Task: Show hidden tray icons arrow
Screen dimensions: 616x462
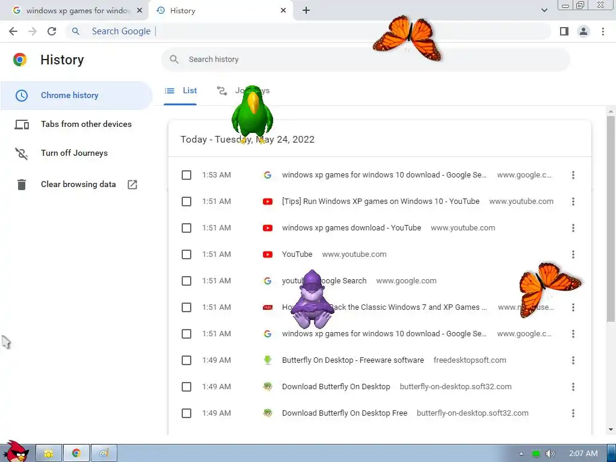Action: coord(522,454)
